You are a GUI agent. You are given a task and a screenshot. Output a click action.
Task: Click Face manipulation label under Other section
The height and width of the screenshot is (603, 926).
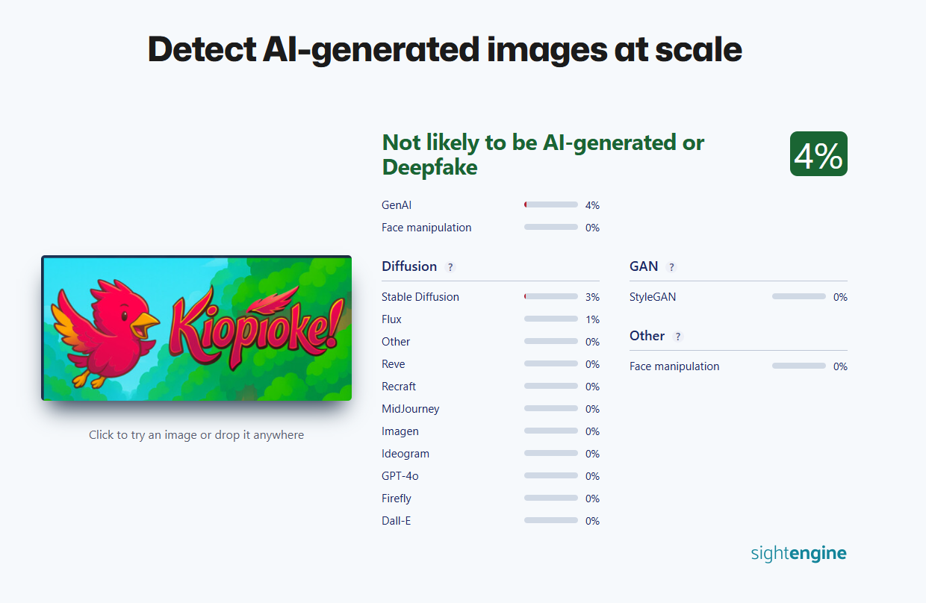[674, 366]
